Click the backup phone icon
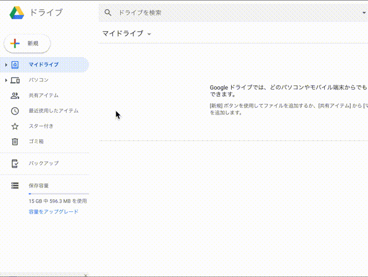This screenshot has height=277, width=368. point(15,164)
